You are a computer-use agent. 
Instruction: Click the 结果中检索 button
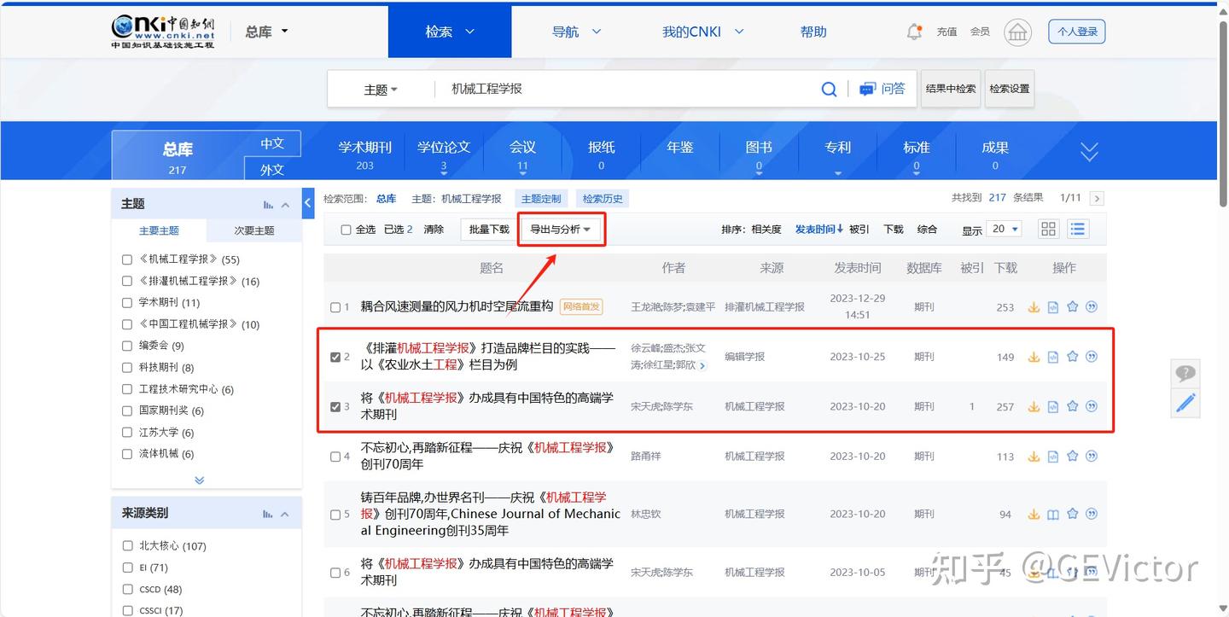point(951,89)
